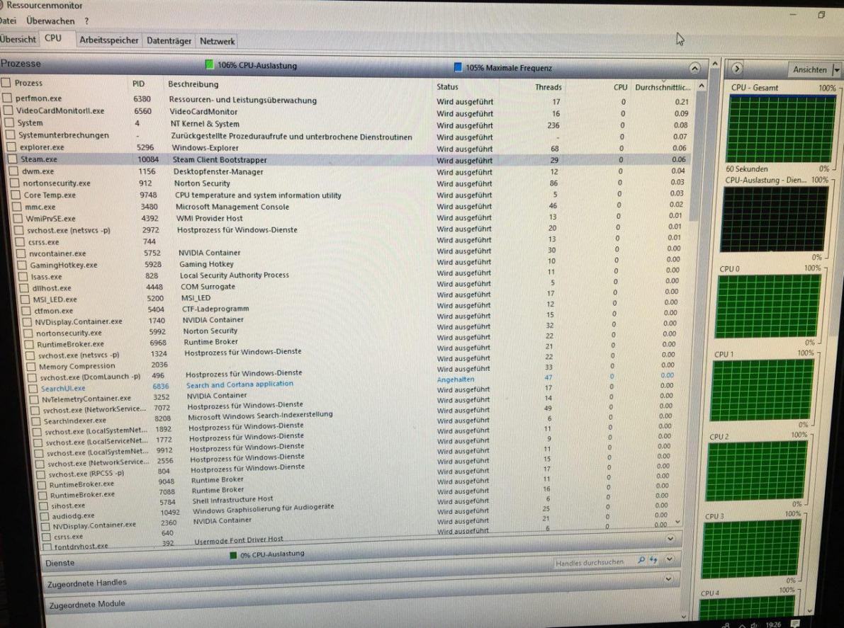Sort by the Beschreibung column header
The height and width of the screenshot is (628, 844).
193,84
